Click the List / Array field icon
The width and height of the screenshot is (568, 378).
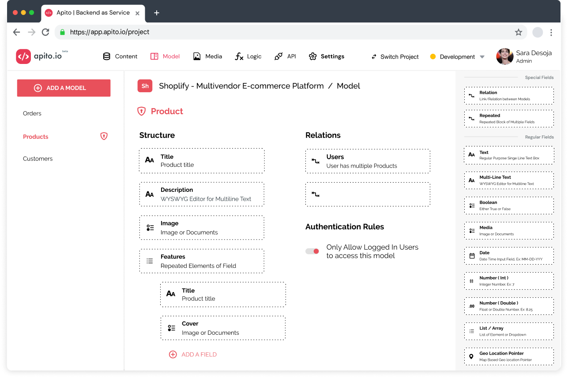coord(471,331)
